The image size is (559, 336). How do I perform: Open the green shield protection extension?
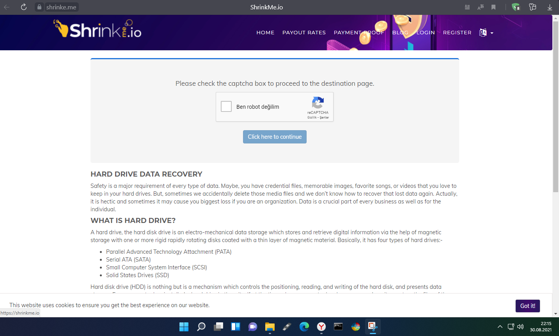click(516, 7)
